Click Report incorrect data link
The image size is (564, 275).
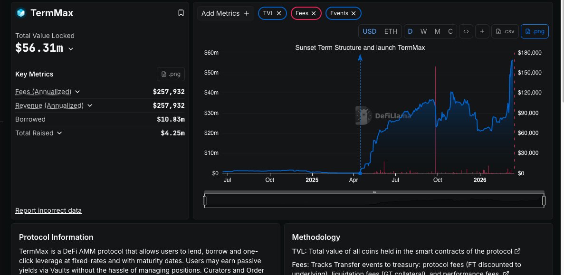pos(48,210)
